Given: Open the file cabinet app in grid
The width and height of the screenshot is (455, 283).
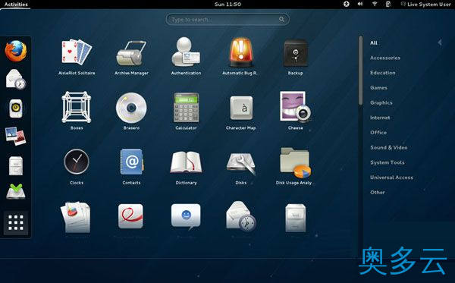Looking at the screenshot, I should 296,218.
